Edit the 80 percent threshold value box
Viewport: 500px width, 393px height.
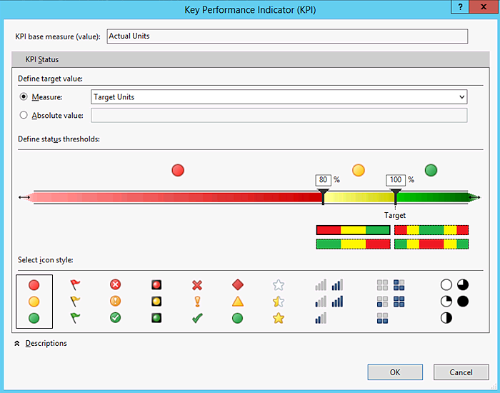[x=324, y=180]
